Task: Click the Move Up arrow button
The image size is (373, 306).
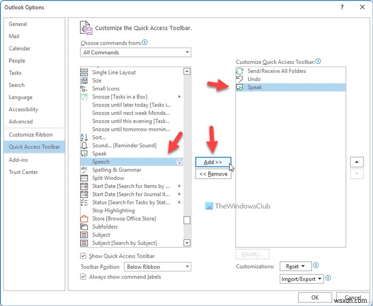Action: 357,162
